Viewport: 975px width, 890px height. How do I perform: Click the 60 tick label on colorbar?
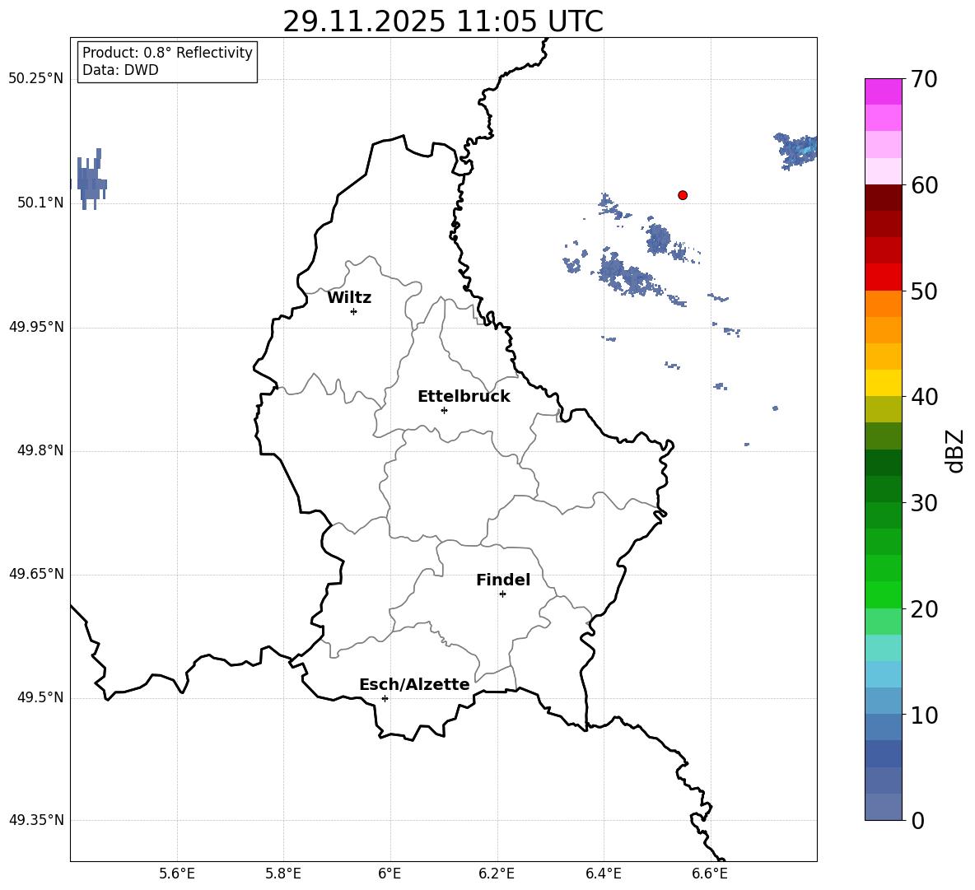(x=924, y=185)
